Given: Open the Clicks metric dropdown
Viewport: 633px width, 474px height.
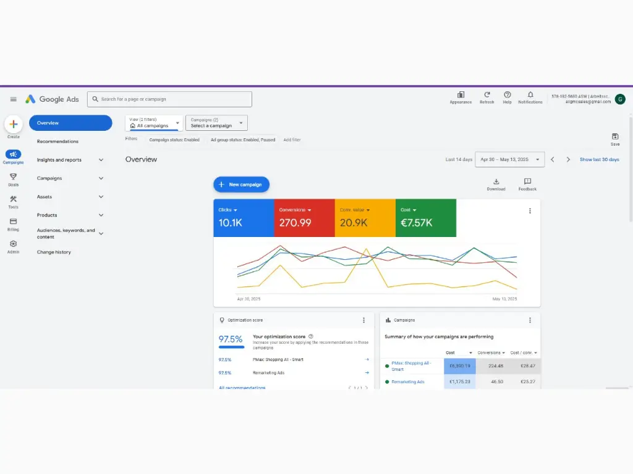Looking at the screenshot, I should coord(227,210).
